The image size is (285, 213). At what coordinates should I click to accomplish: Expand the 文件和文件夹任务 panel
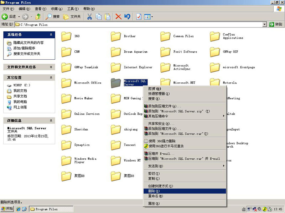tap(51, 67)
